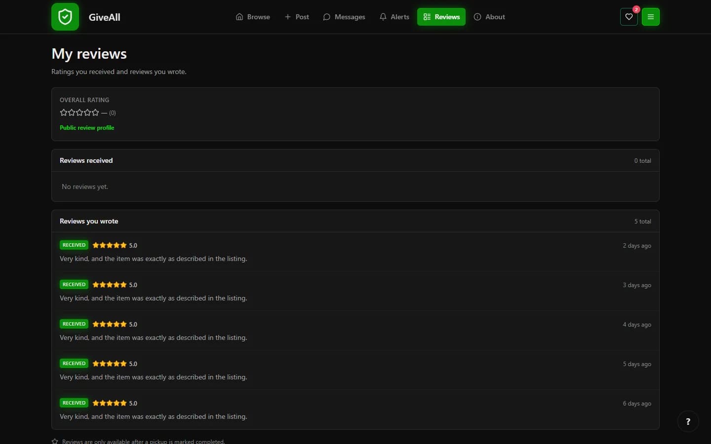Viewport: 711px width, 444px height.
Task: Open the About page
Action: click(x=489, y=17)
